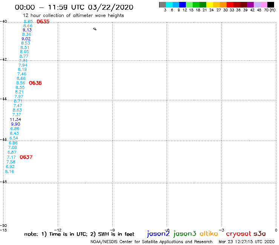Pick the orange swatch in the legend bar
279x245 pixels.
pos(223,5)
